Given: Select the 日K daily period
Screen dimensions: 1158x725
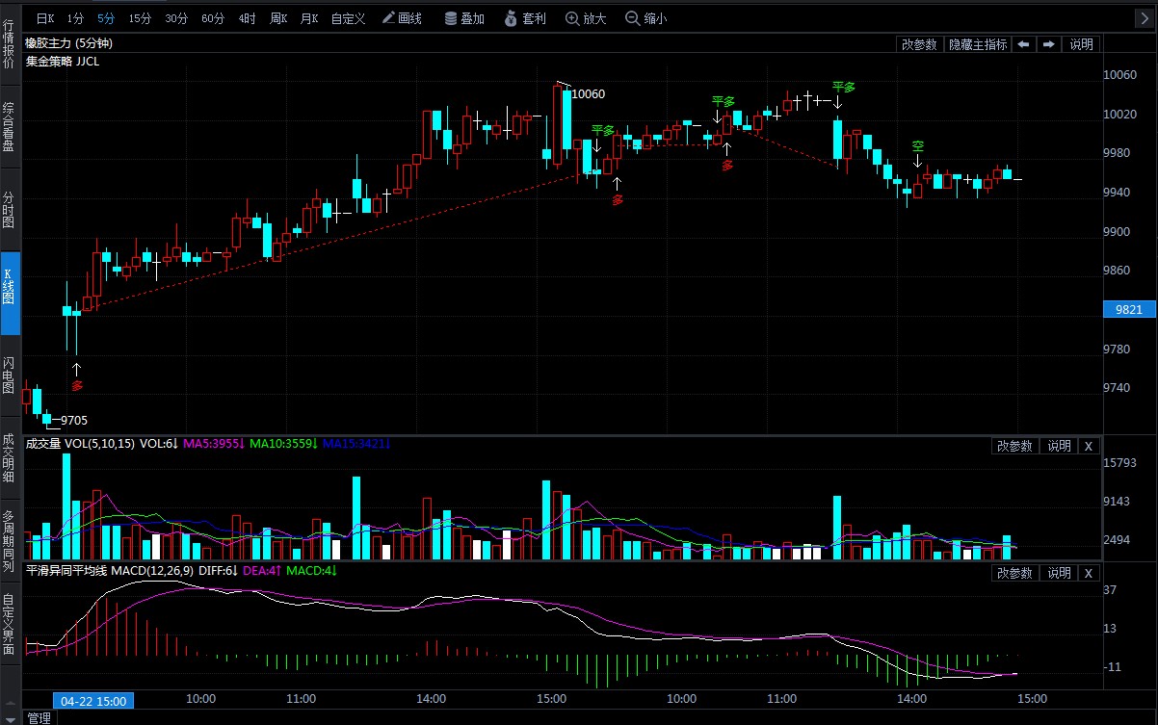Looking at the screenshot, I should (45, 18).
